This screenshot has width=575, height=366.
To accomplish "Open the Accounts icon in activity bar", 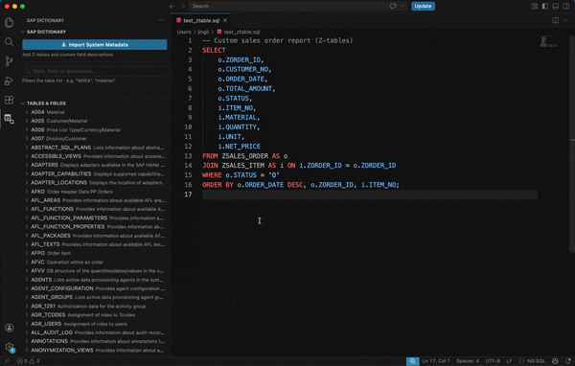I will click(x=10, y=328).
